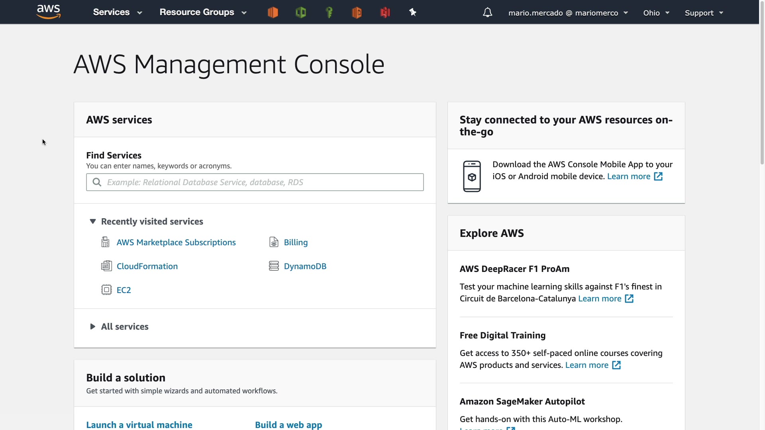This screenshot has width=765, height=430.
Task: Click the orange shortcut icon beside pushpin group
Action: (357, 13)
